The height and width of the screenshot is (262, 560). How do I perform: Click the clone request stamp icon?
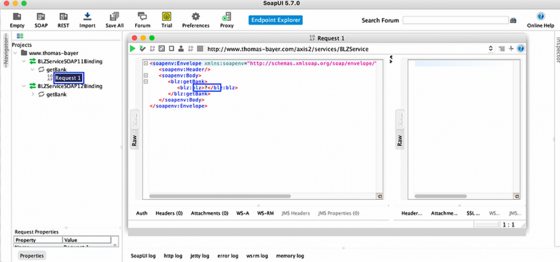[x=181, y=49]
